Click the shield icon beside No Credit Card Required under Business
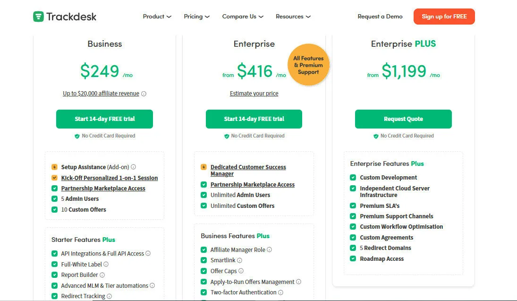The height and width of the screenshot is (301, 517). [77, 136]
